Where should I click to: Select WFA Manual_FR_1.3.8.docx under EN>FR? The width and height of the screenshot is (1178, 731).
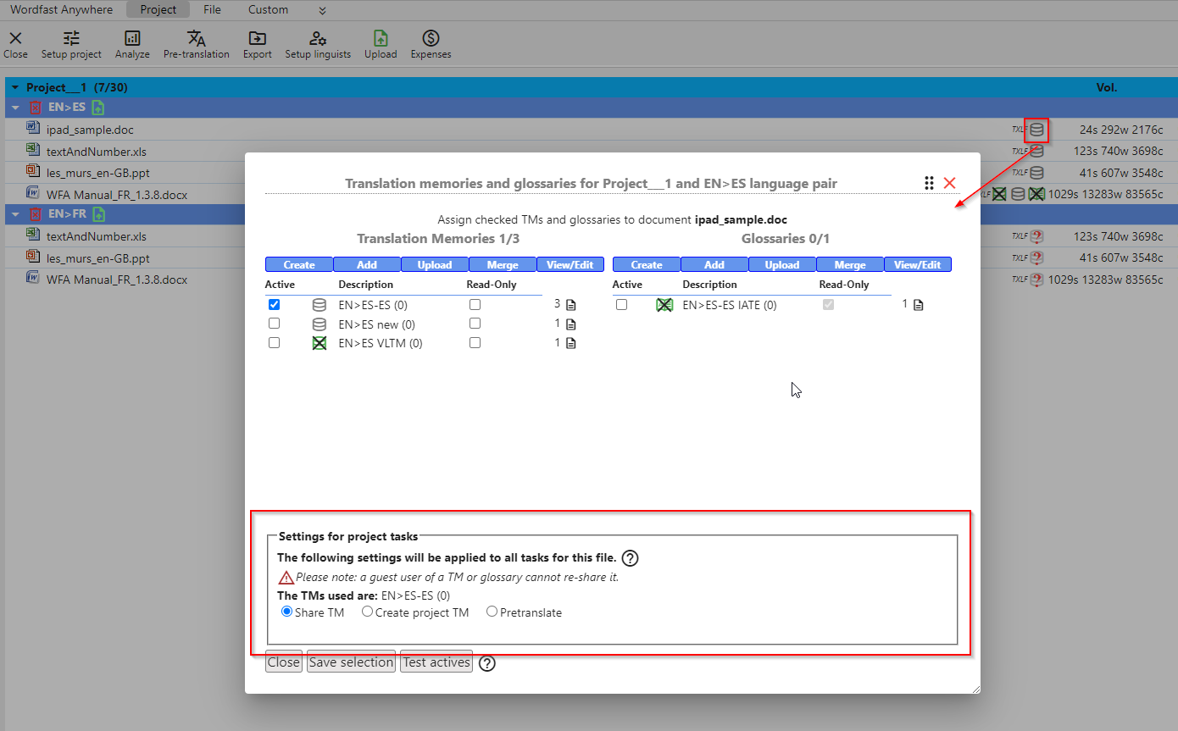pyautogui.click(x=117, y=279)
